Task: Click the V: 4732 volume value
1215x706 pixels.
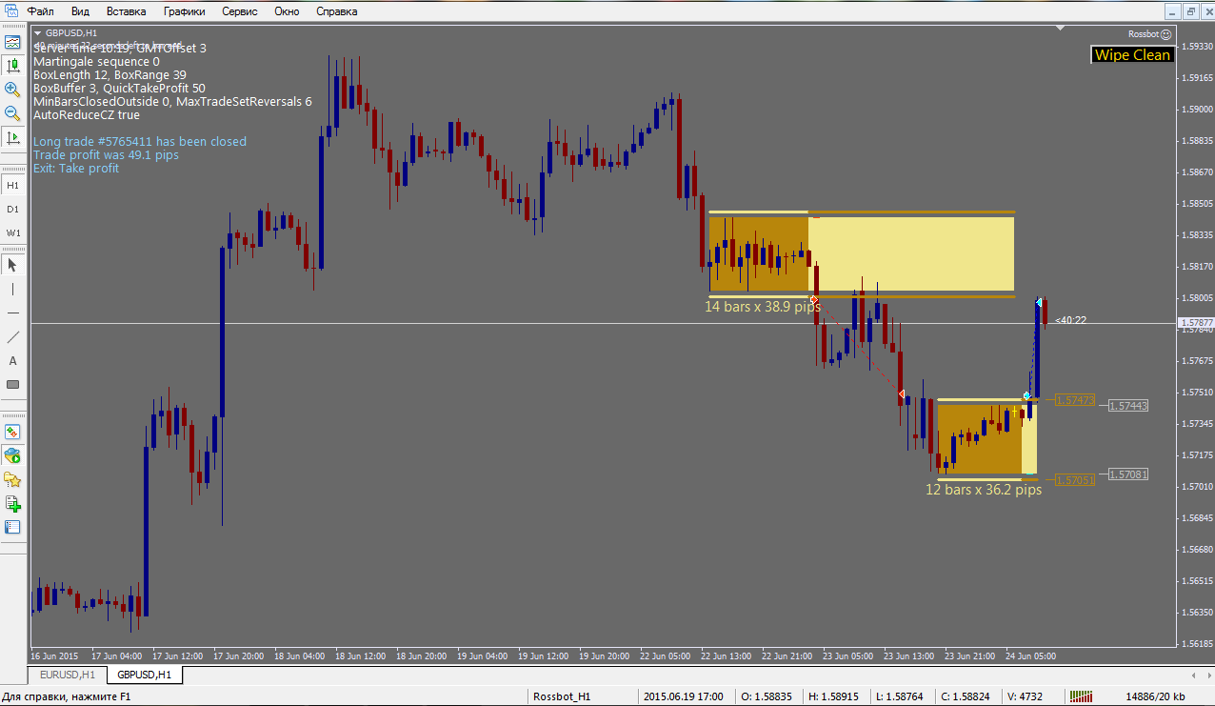Action: (x=1025, y=696)
